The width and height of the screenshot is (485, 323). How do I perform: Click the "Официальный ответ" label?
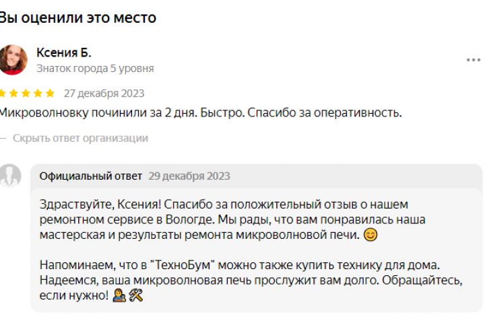coord(91,176)
